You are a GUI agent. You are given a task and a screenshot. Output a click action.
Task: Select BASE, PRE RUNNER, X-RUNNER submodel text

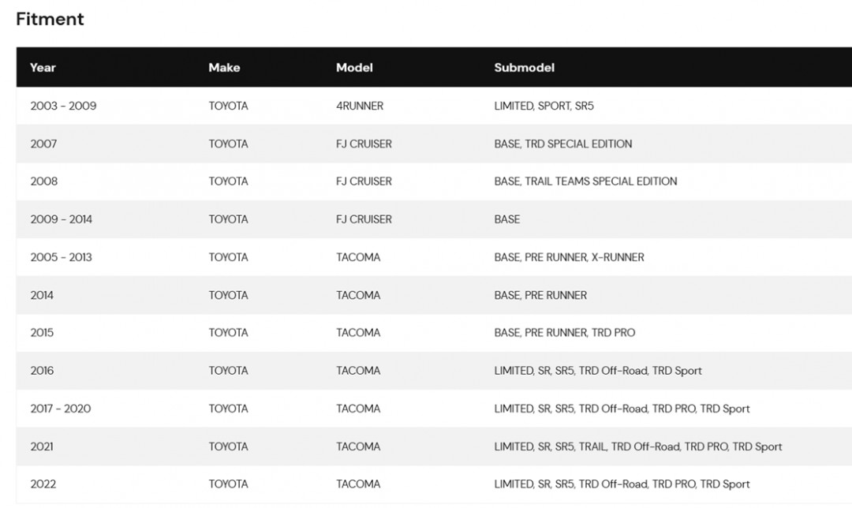coord(569,257)
